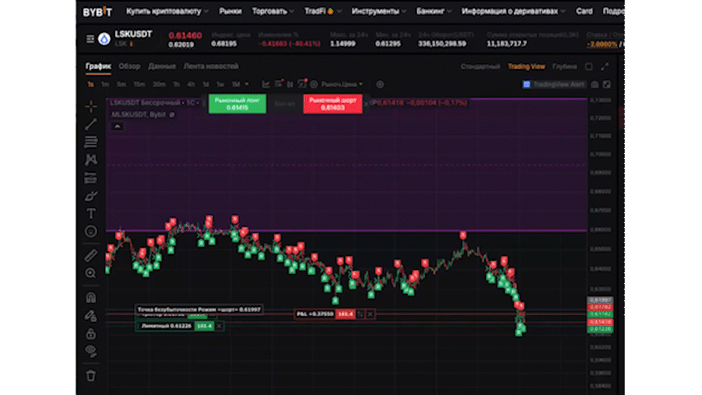Select the 4h timeframe
Screen dimensions: 702x395
191,84
